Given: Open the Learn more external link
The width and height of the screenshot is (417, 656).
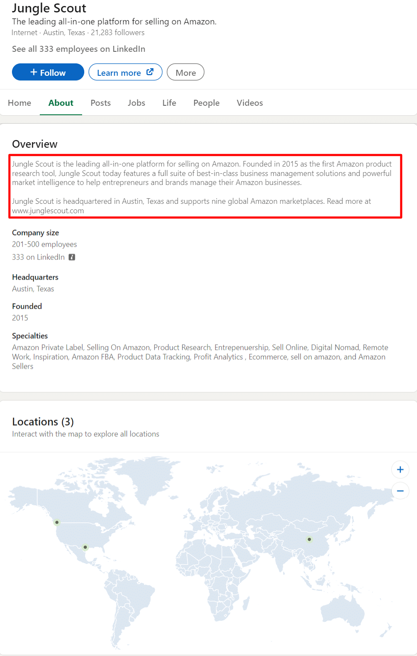Looking at the screenshot, I should pos(125,72).
